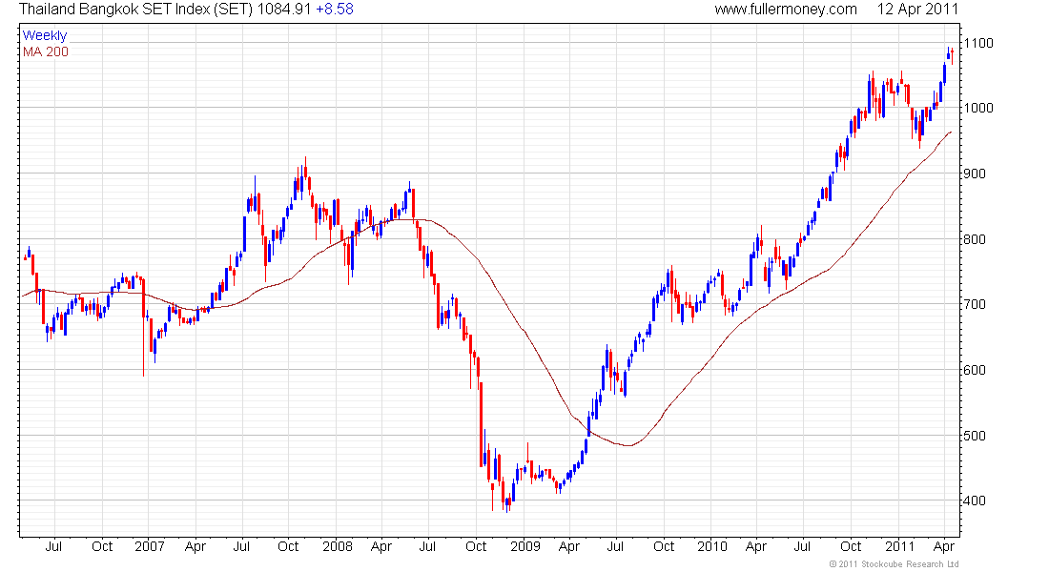This screenshot has width=1049, height=572.
Task: Click the 1100 y-axis label
Action: [978, 43]
